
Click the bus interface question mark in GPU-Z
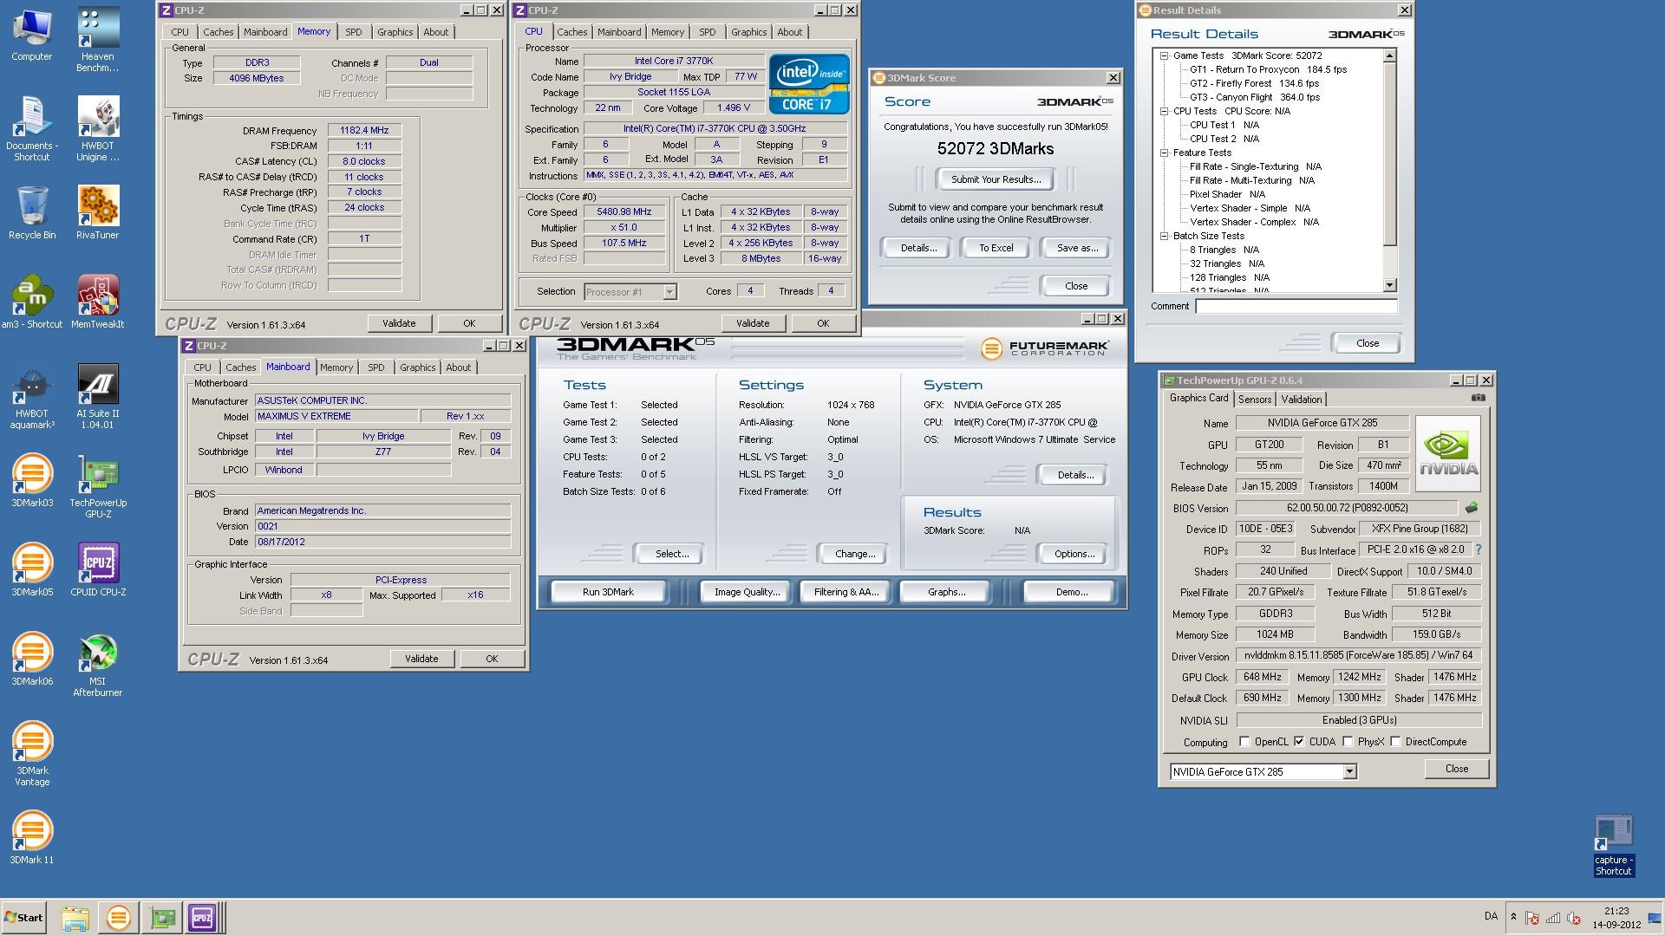pos(1479,549)
